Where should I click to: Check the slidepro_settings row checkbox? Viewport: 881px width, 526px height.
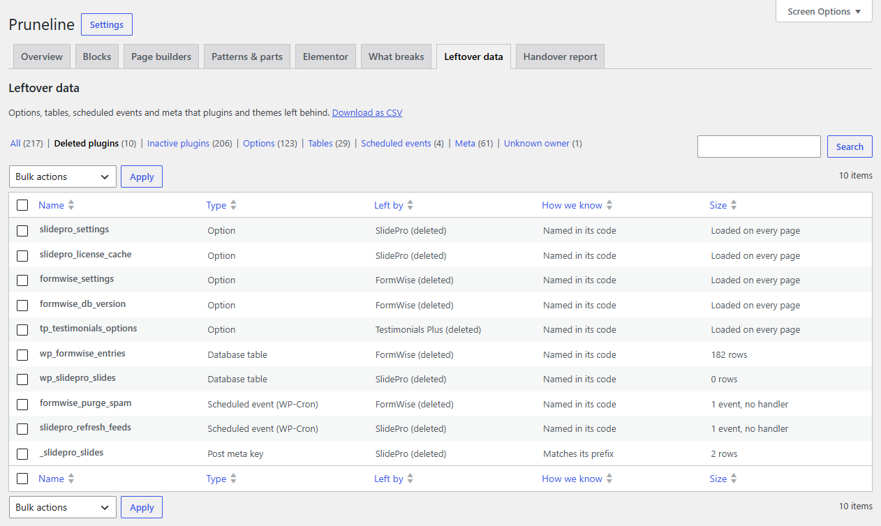coord(22,231)
